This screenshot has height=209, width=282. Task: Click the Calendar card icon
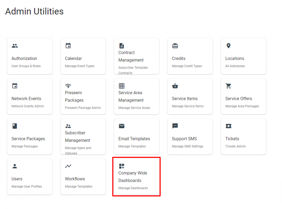(x=68, y=45)
